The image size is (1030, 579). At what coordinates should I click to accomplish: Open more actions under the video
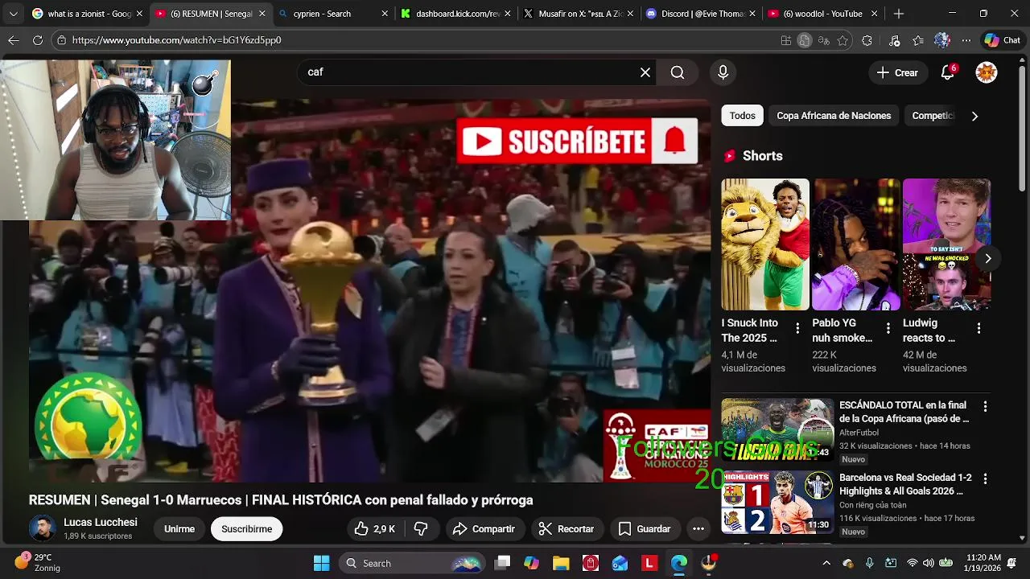[x=698, y=528]
